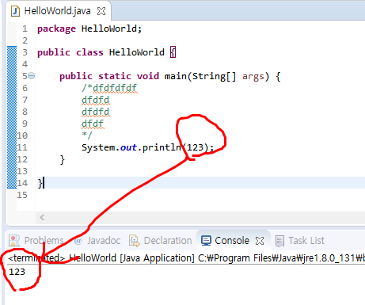Click the Declaration view icon
The image size is (365, 305).
(x=135, y=241)
